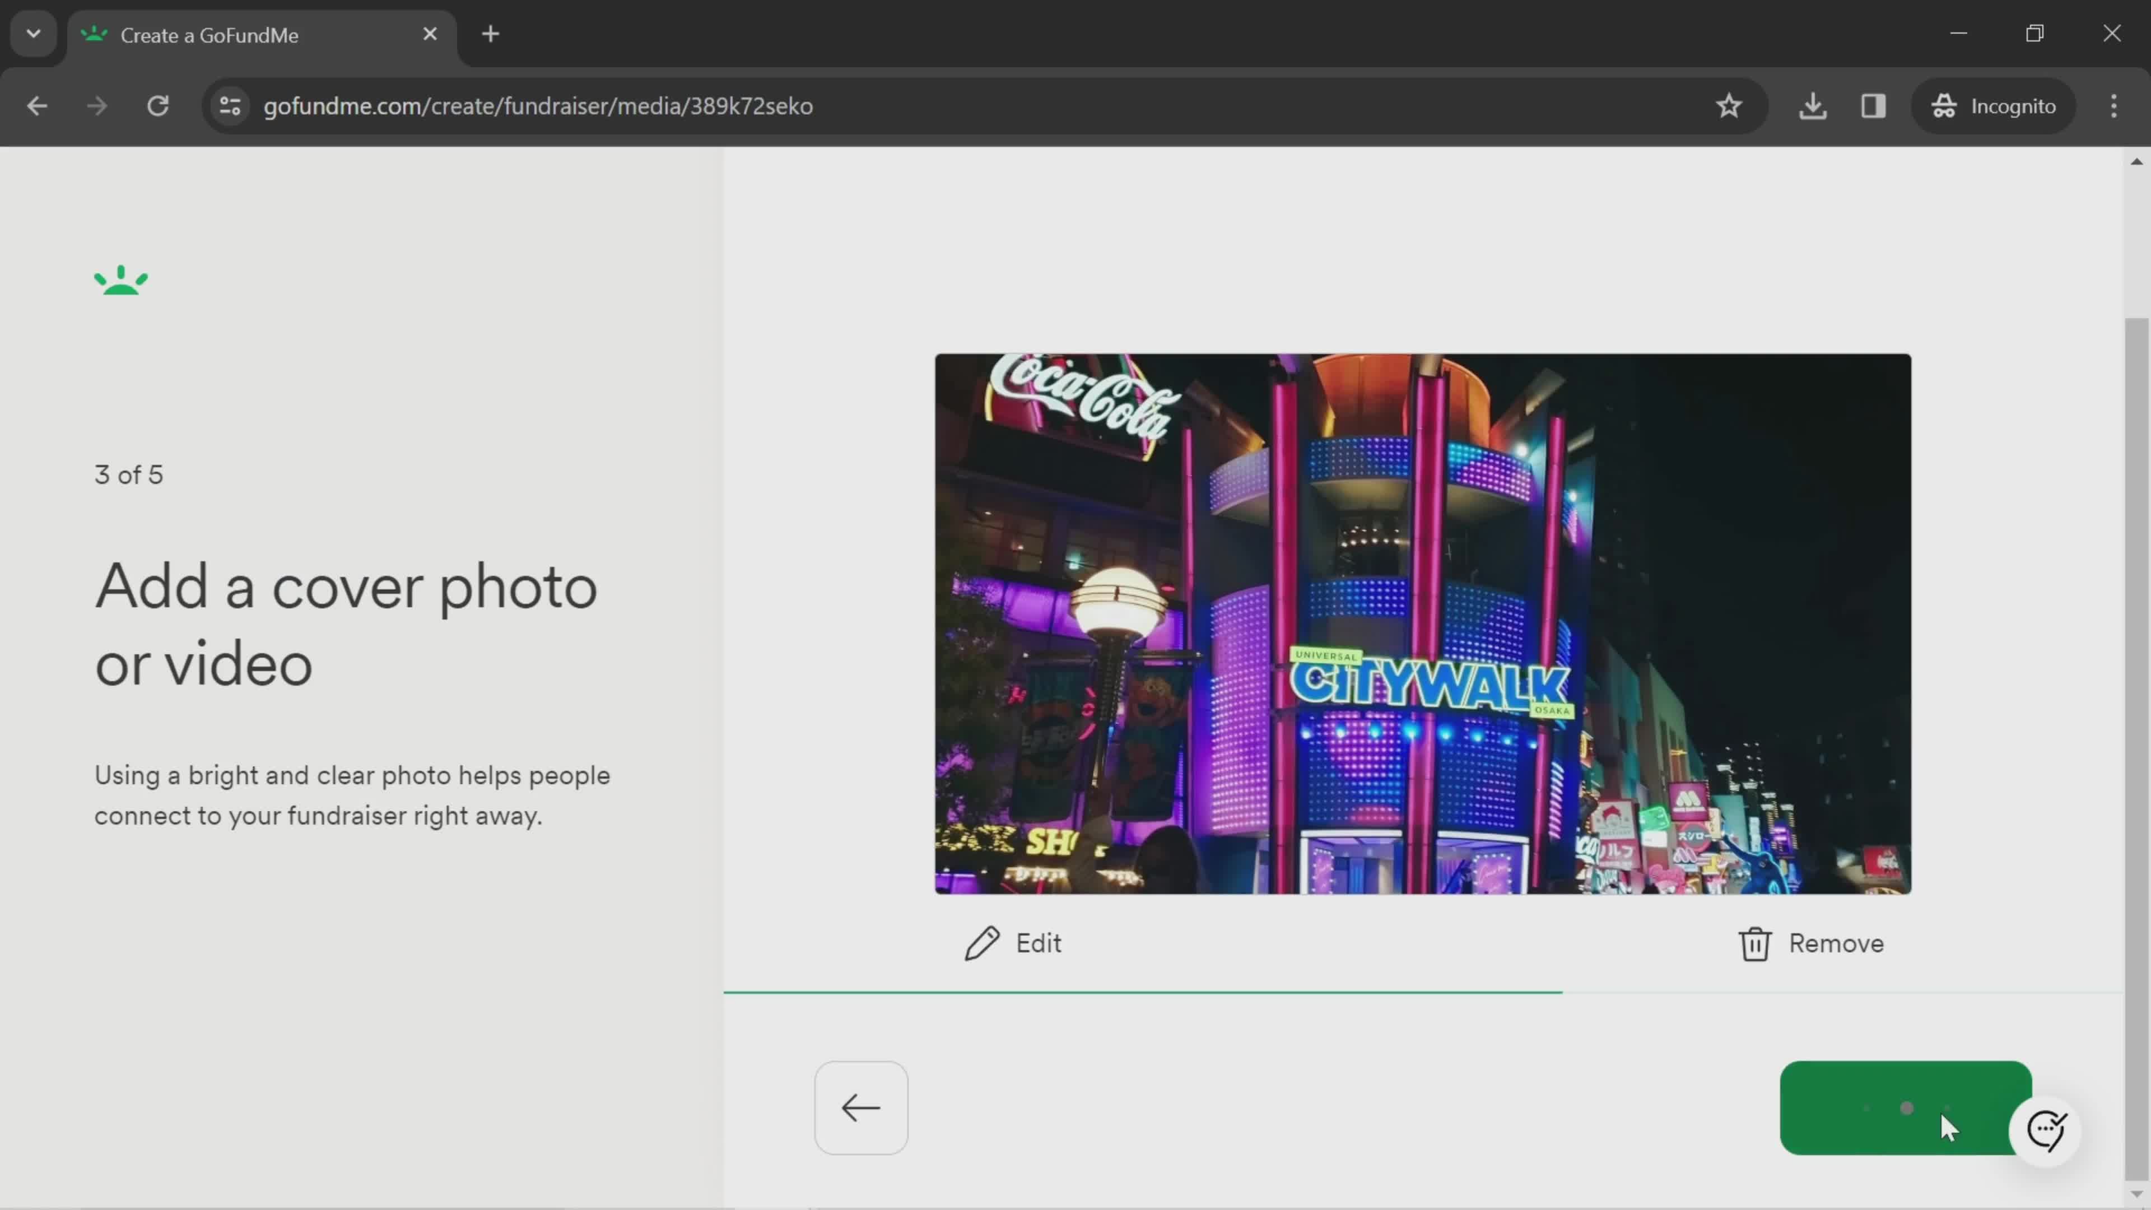
Task: Click the '3 of 5' step text
Action: pos(129,475)
